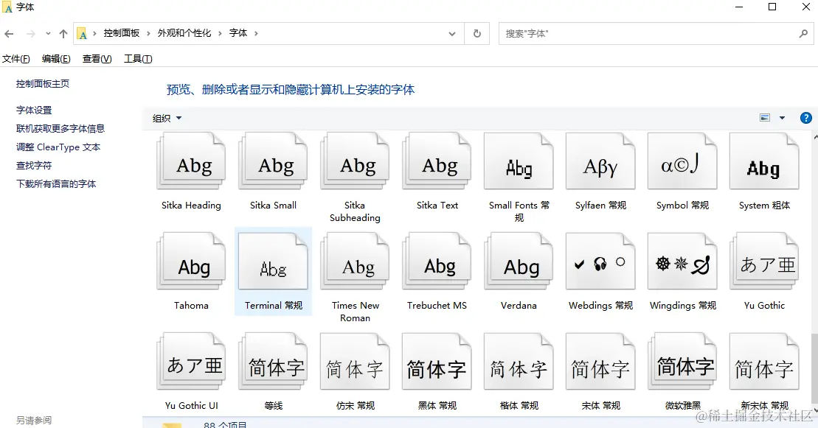This screenshot has width=818, height=428.
Task: Select the Small Fonts 常规 font icon
Action: (x=519, y=161)
